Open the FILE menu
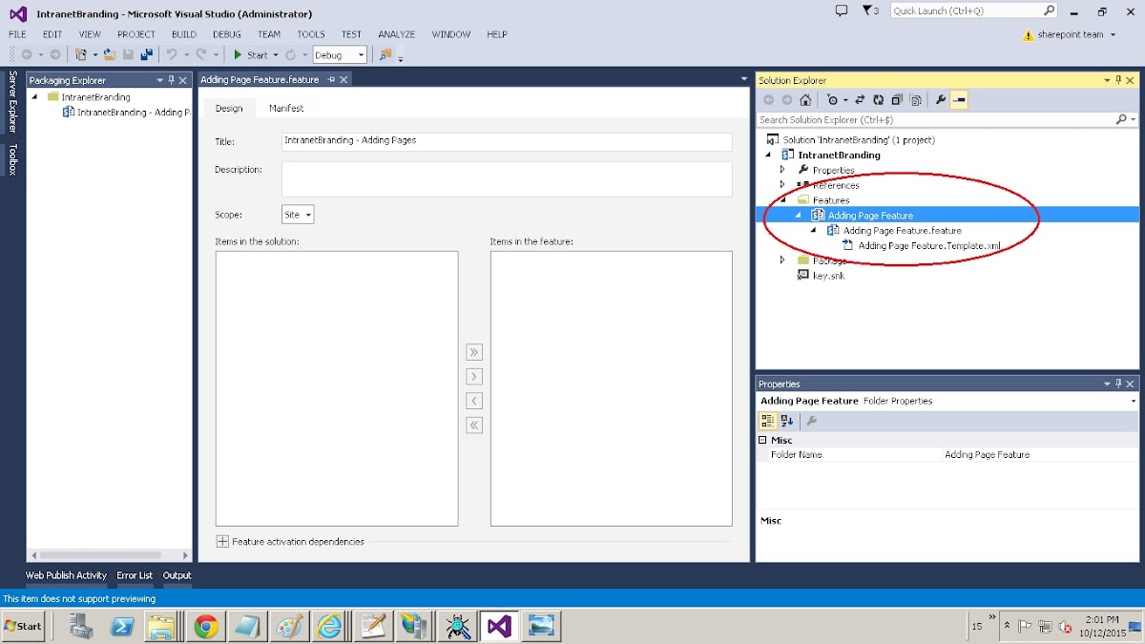Image resolution: width=1145 pixels, height=644 pixels. point(17,34)
